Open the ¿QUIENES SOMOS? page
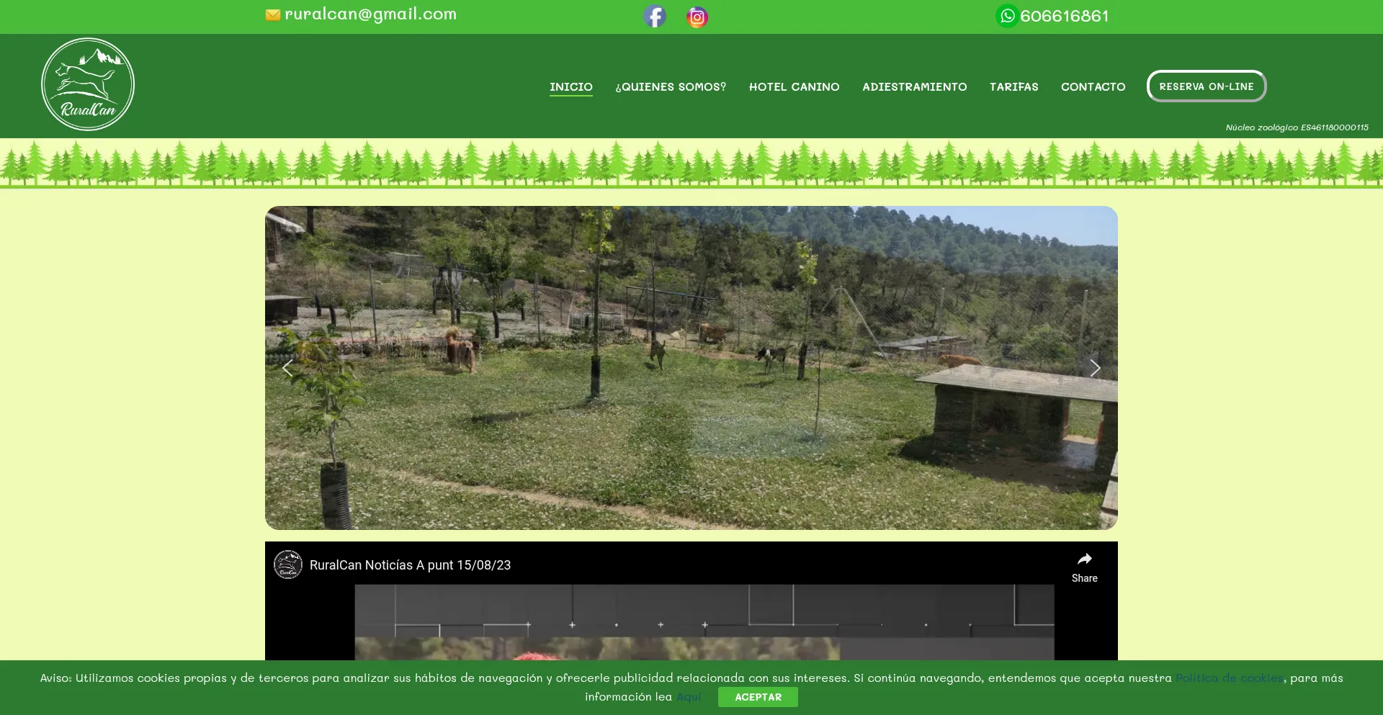This screenshot has width=1383, height=715. tap(671, 86)
